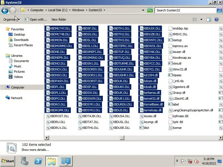This screenshot has width=223, height=167.
Task: Click the Search System32 input field
Action: [185, 10]
